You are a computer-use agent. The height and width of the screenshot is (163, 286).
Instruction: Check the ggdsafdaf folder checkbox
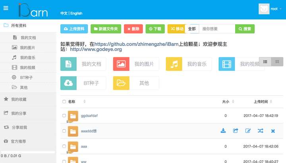[x=64, y=116]
